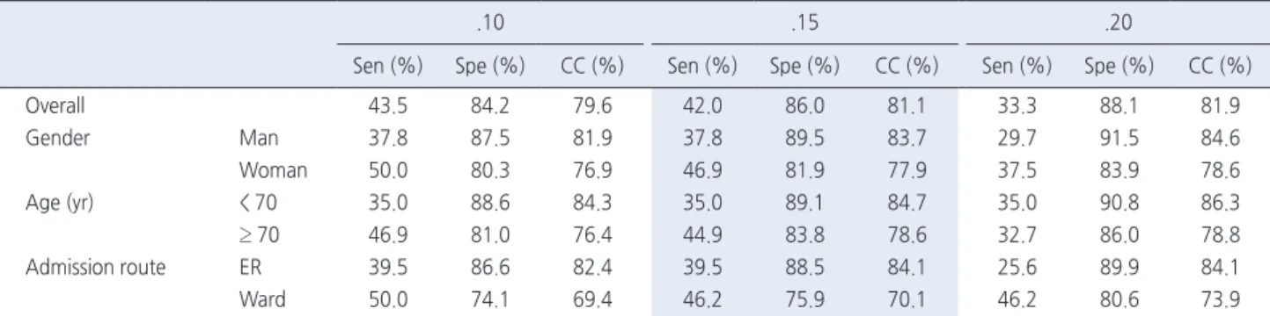Click the .15 column group header
The width and height of the screenshot is (1270, 316).
coord(804,26)
